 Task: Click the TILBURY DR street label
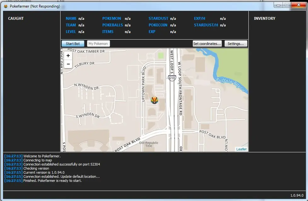tap(84, 64)
